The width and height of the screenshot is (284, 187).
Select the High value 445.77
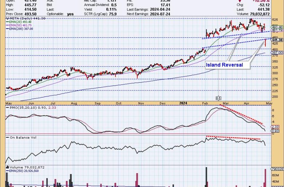(31, 5)
